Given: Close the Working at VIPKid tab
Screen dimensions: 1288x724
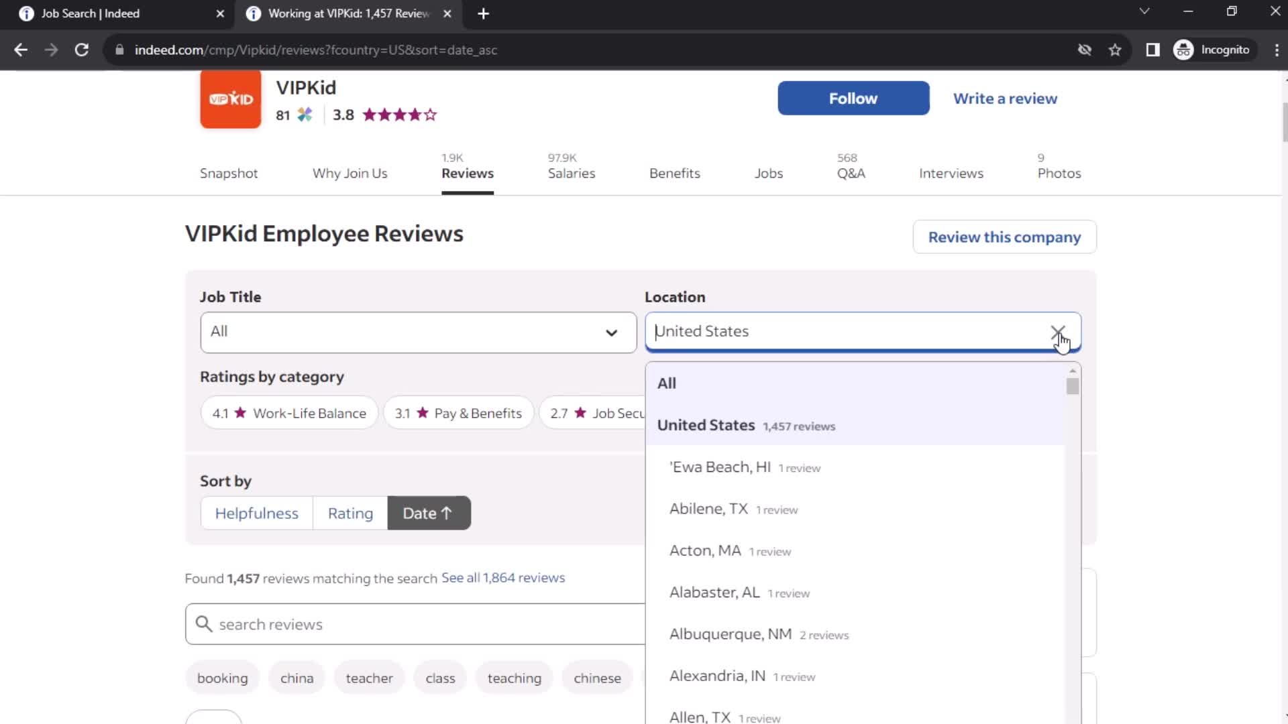Looking at the screenshot, I should pos(447,13).
